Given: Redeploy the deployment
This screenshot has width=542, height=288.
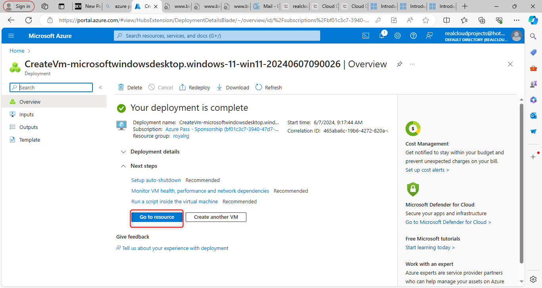Looking at the screenshot, I should [x=195, y=87].
